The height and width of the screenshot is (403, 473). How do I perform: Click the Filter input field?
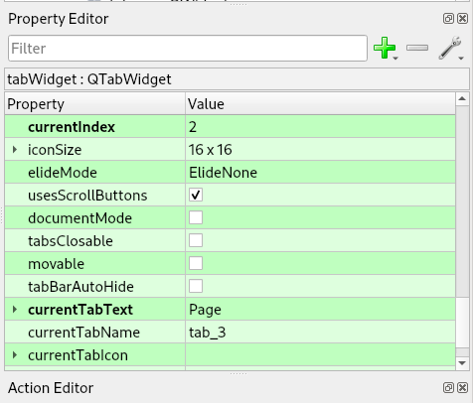(188, 49)
